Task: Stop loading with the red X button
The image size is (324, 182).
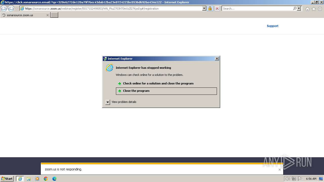Action: tap(217, 8)
